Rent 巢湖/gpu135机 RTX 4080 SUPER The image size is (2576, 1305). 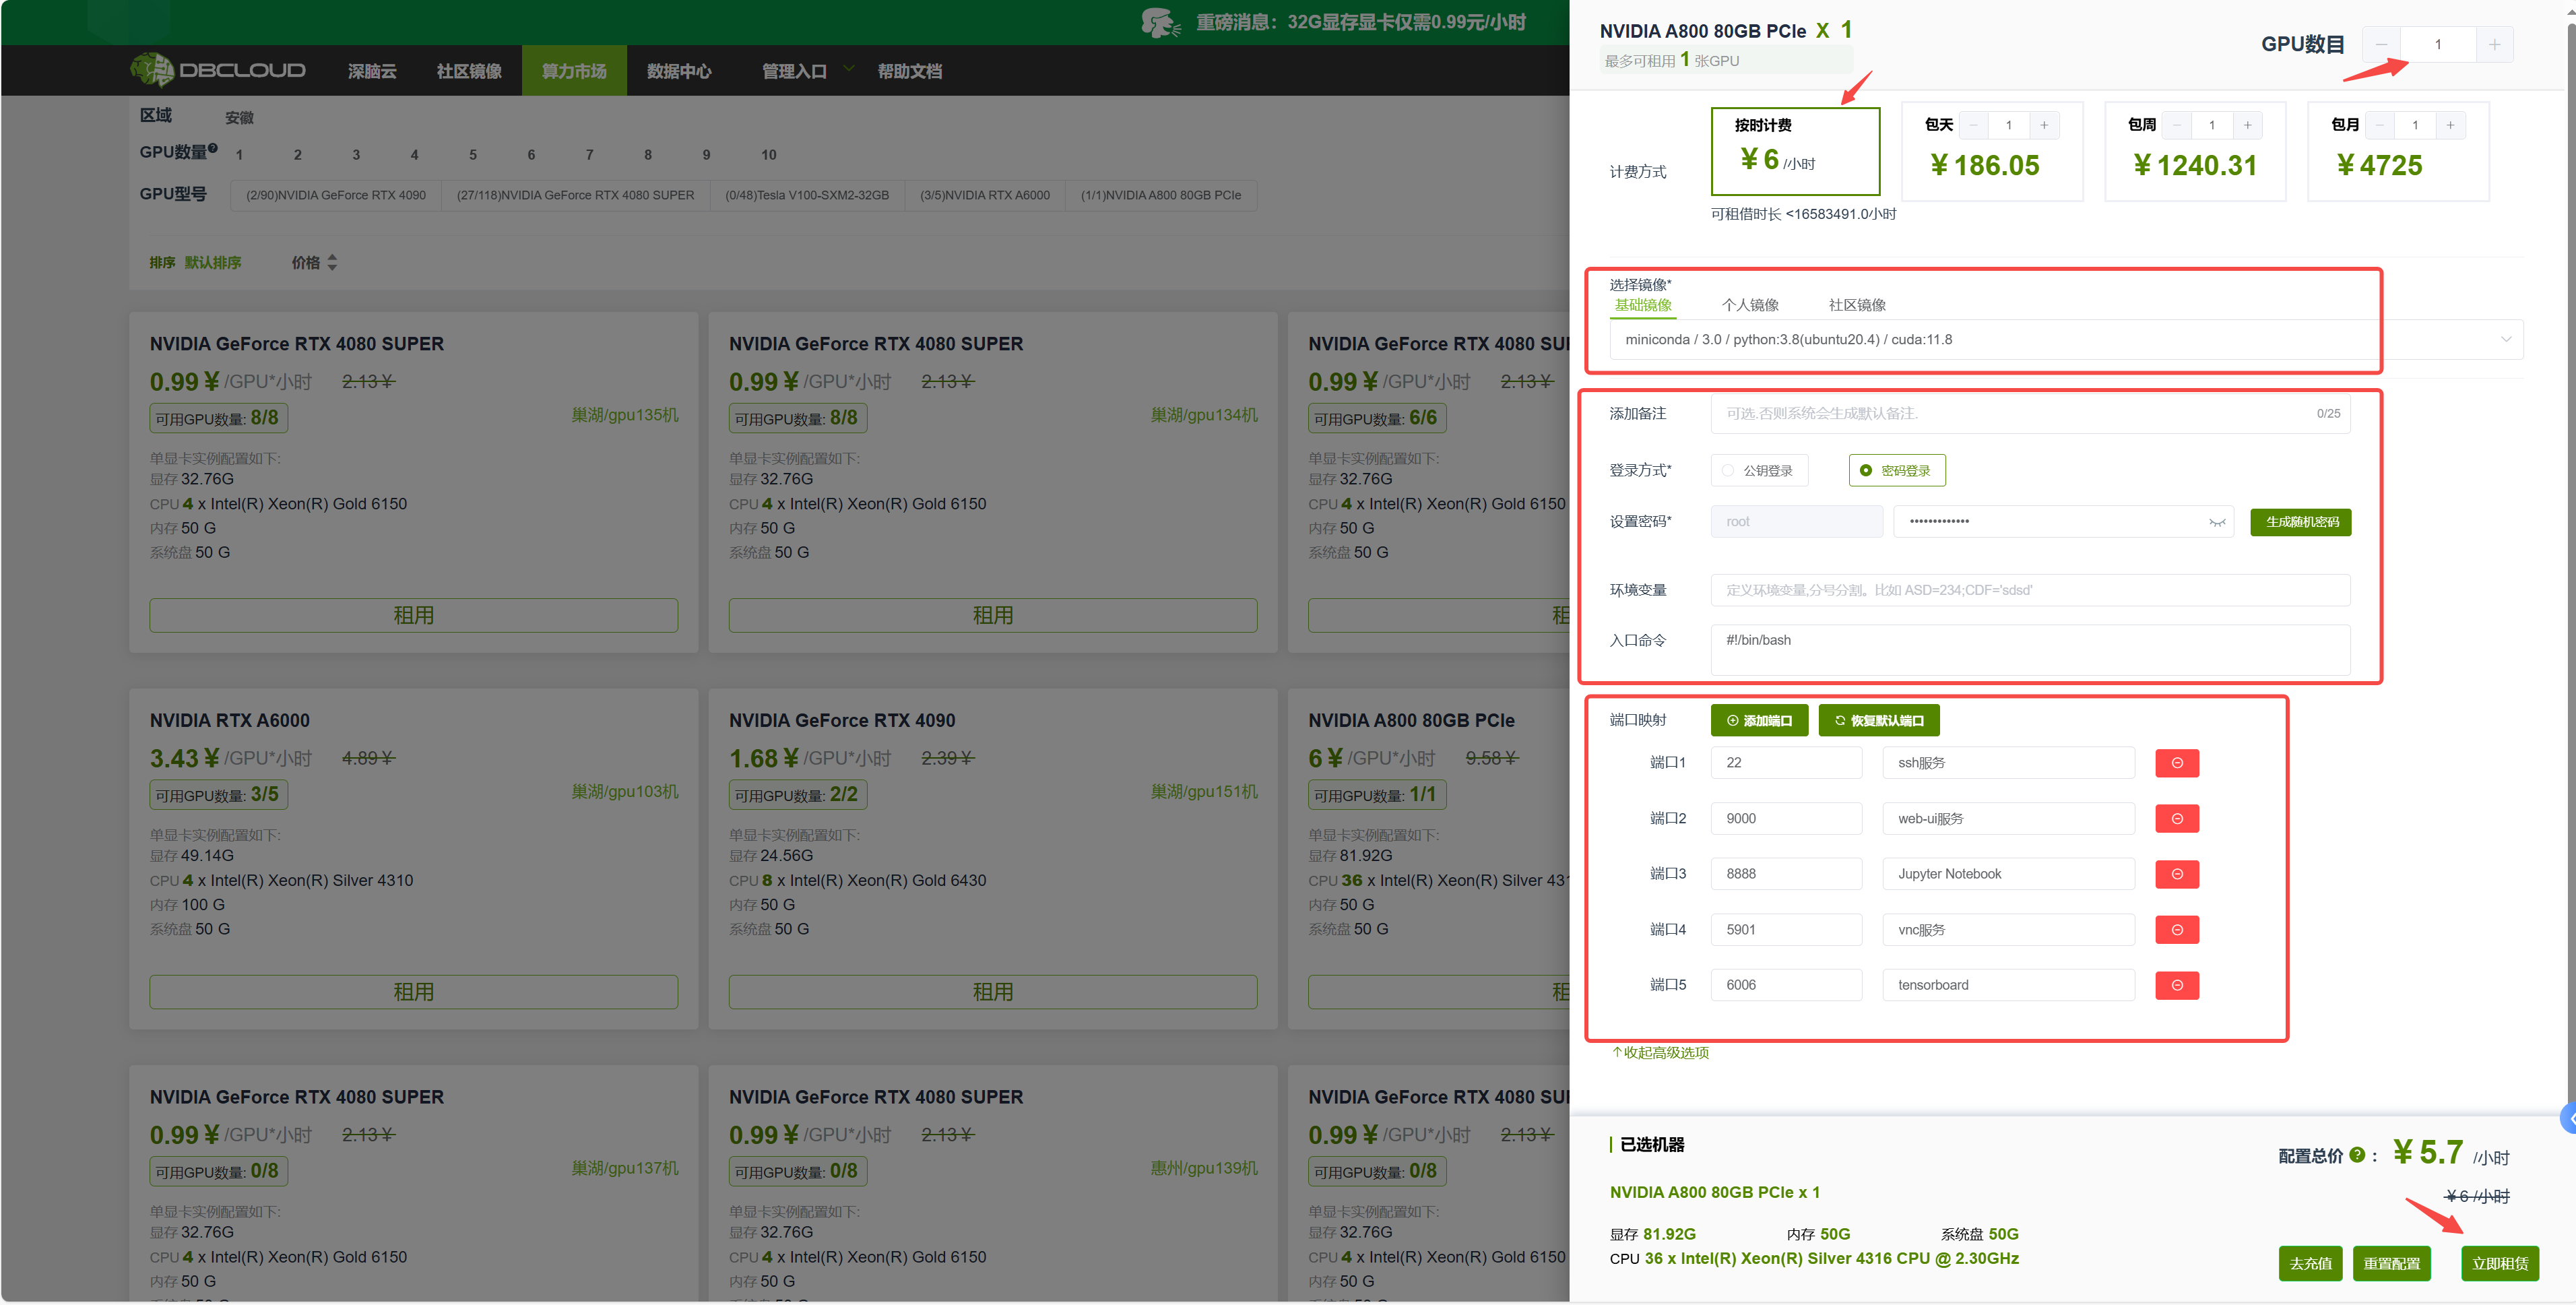(x=413, y=615)
